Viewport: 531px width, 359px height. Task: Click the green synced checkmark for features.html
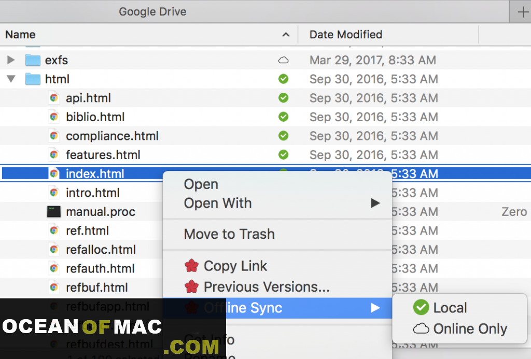point(284,155)
